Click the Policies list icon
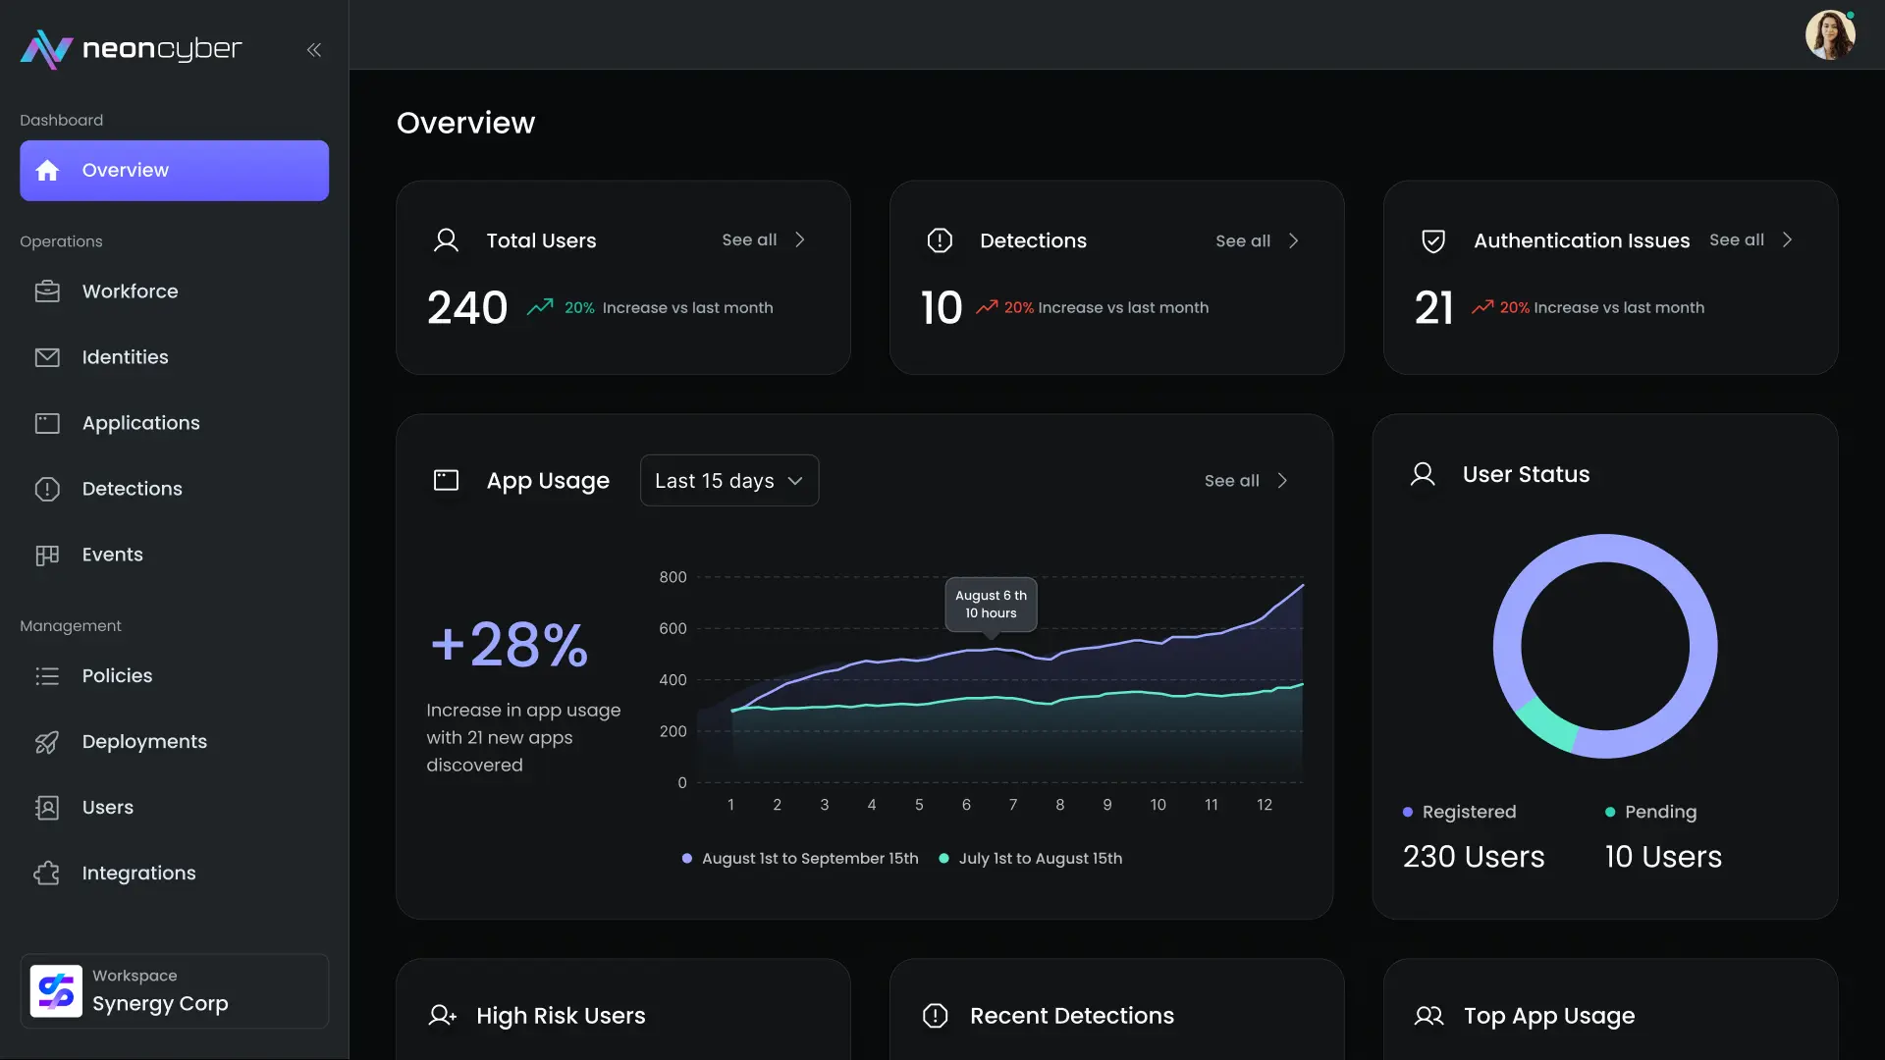 coord(47,676)
